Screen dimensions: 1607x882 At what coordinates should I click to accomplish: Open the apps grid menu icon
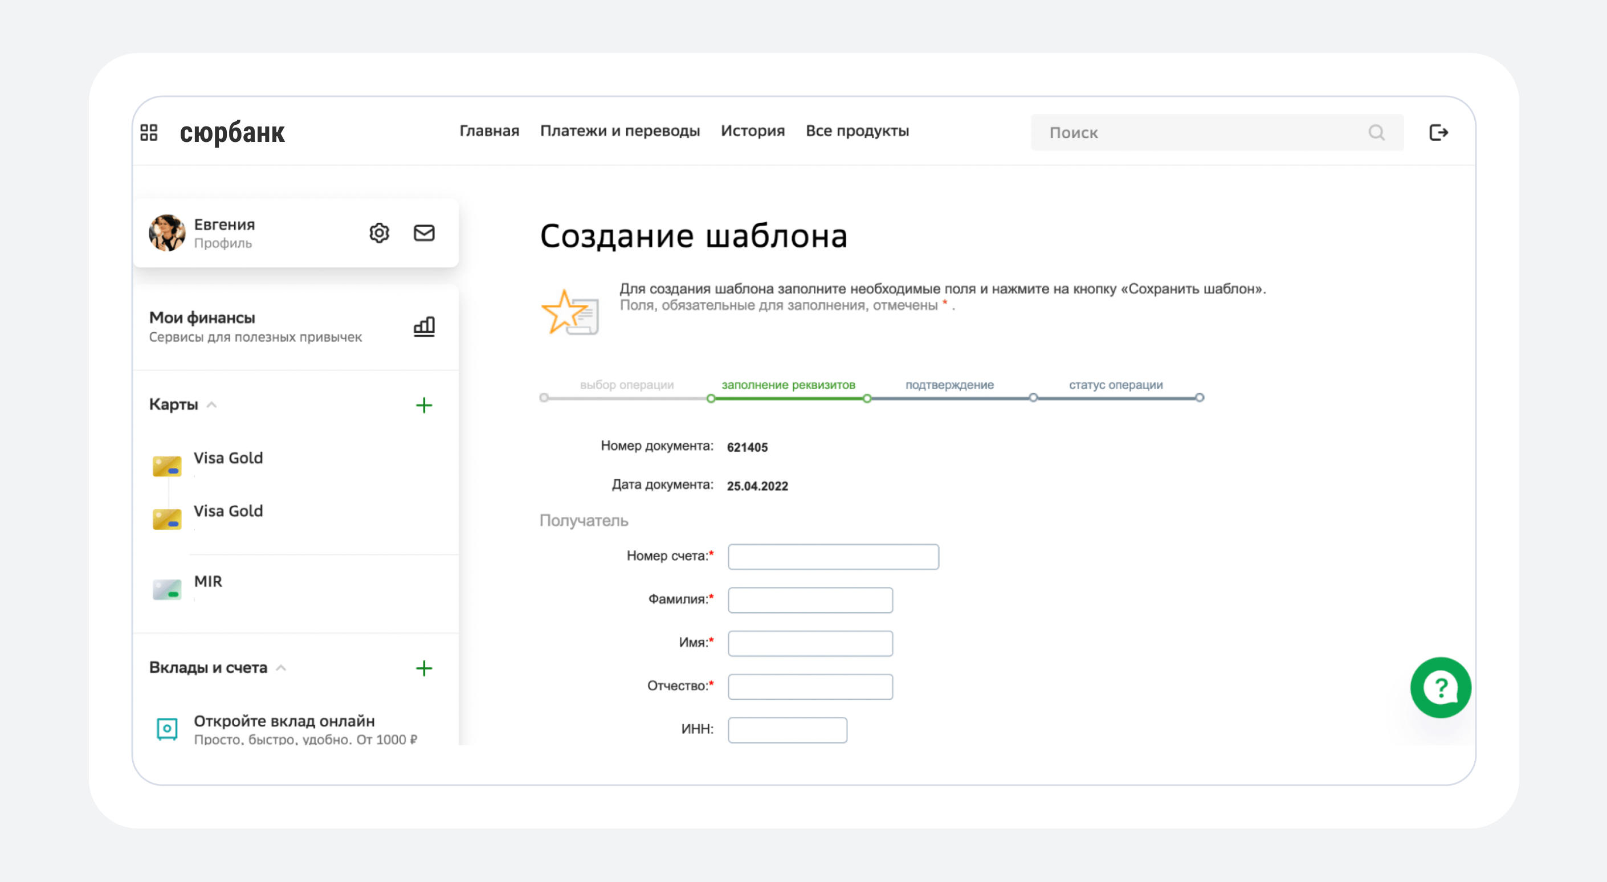coord(149,132)
